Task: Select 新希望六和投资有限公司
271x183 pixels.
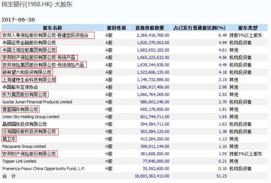Action: [27, 72]
